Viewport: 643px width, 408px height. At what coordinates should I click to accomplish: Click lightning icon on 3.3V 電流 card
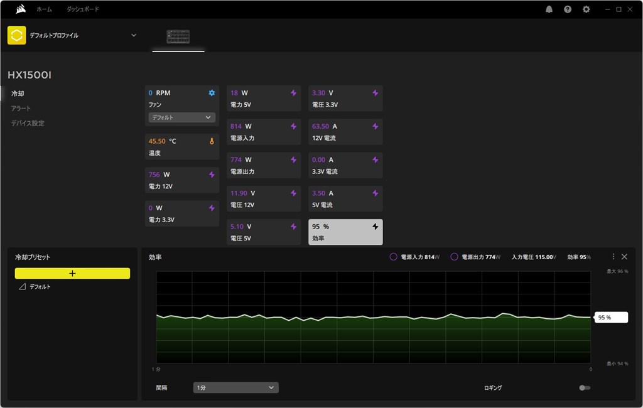pyautogui.click(x=376, y=160)
